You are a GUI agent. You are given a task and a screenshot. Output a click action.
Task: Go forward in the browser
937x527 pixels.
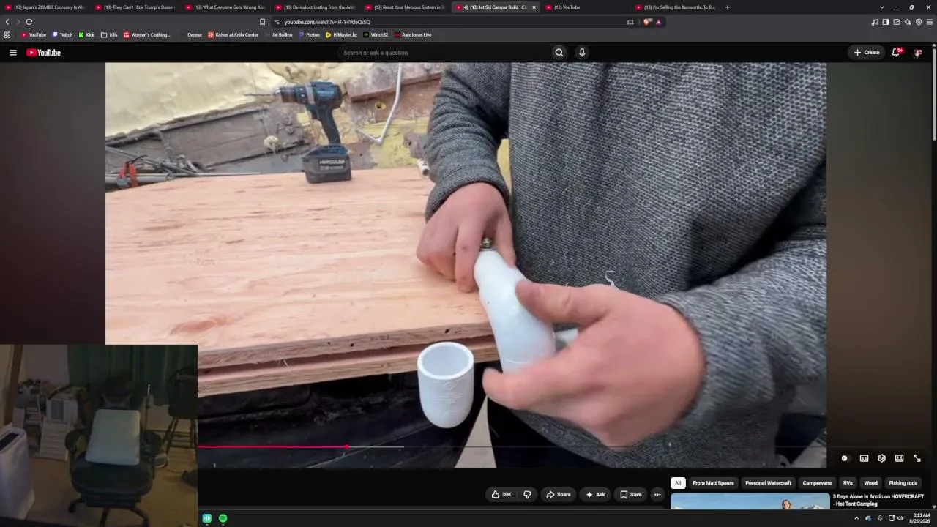(x=18, y=22)
